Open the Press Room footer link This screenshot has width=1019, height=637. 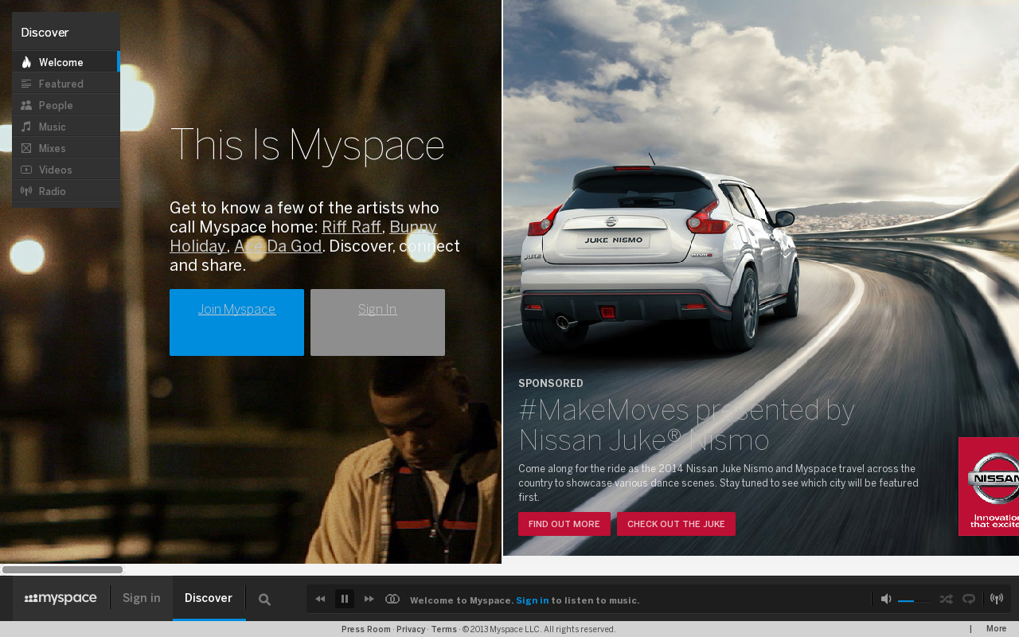pyautogui.click(x=366, y=629)
